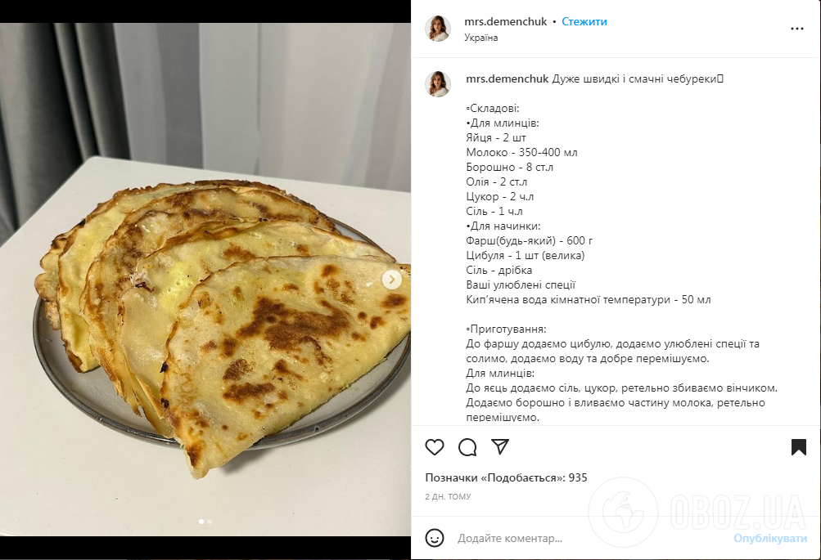This screenshot has height=560, width=821.
Task: Click the header profile avatar
Action: click(438, 29)
